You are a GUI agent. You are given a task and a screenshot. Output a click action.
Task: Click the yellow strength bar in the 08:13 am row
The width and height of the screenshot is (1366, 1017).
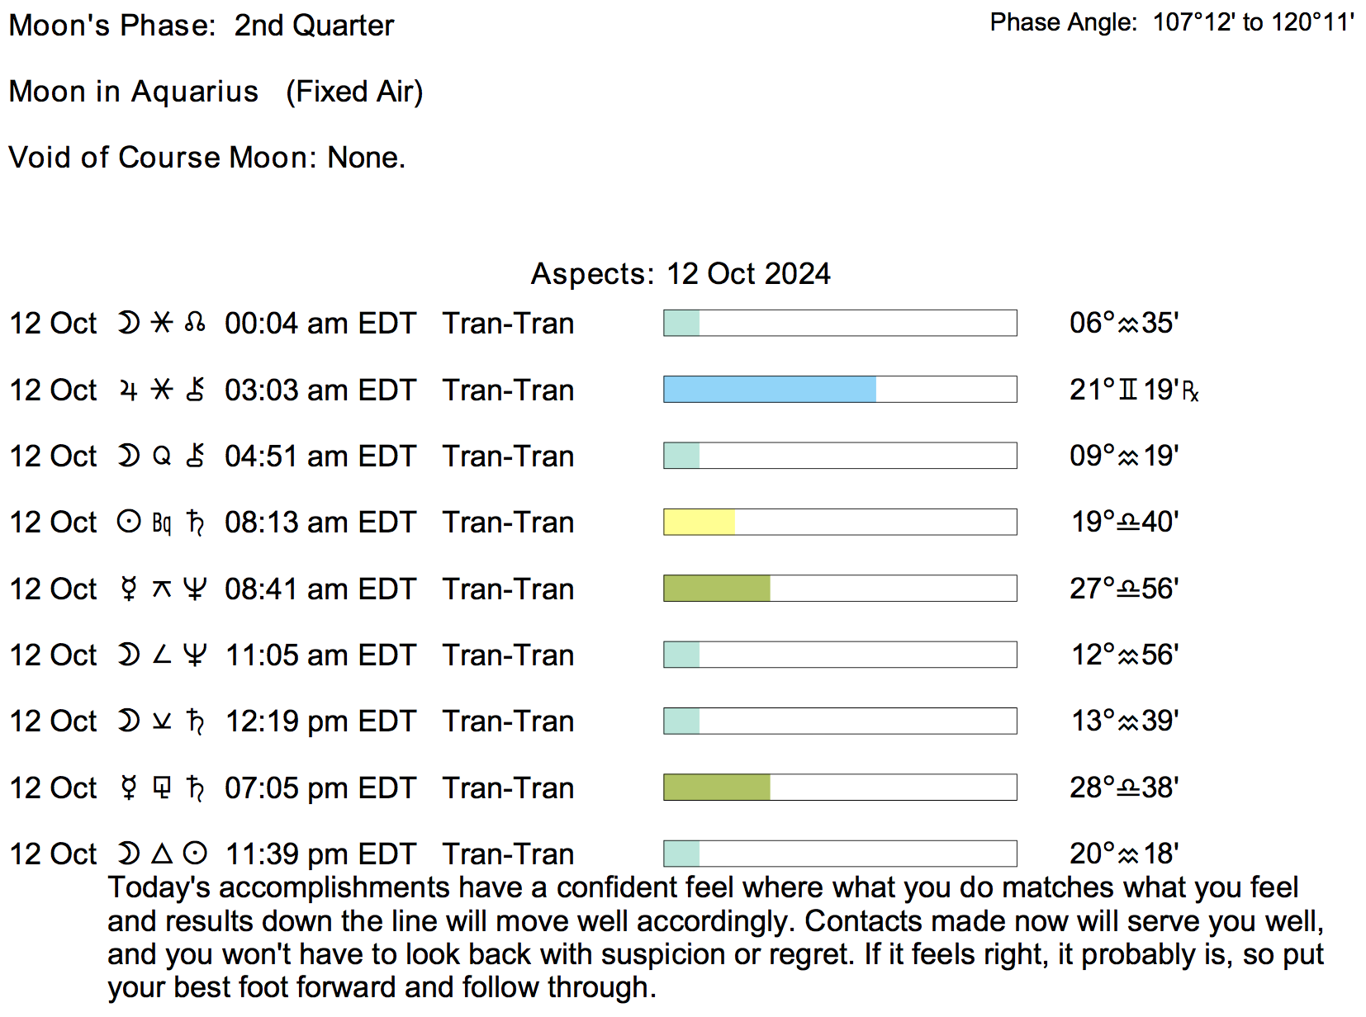pos(699,522)
